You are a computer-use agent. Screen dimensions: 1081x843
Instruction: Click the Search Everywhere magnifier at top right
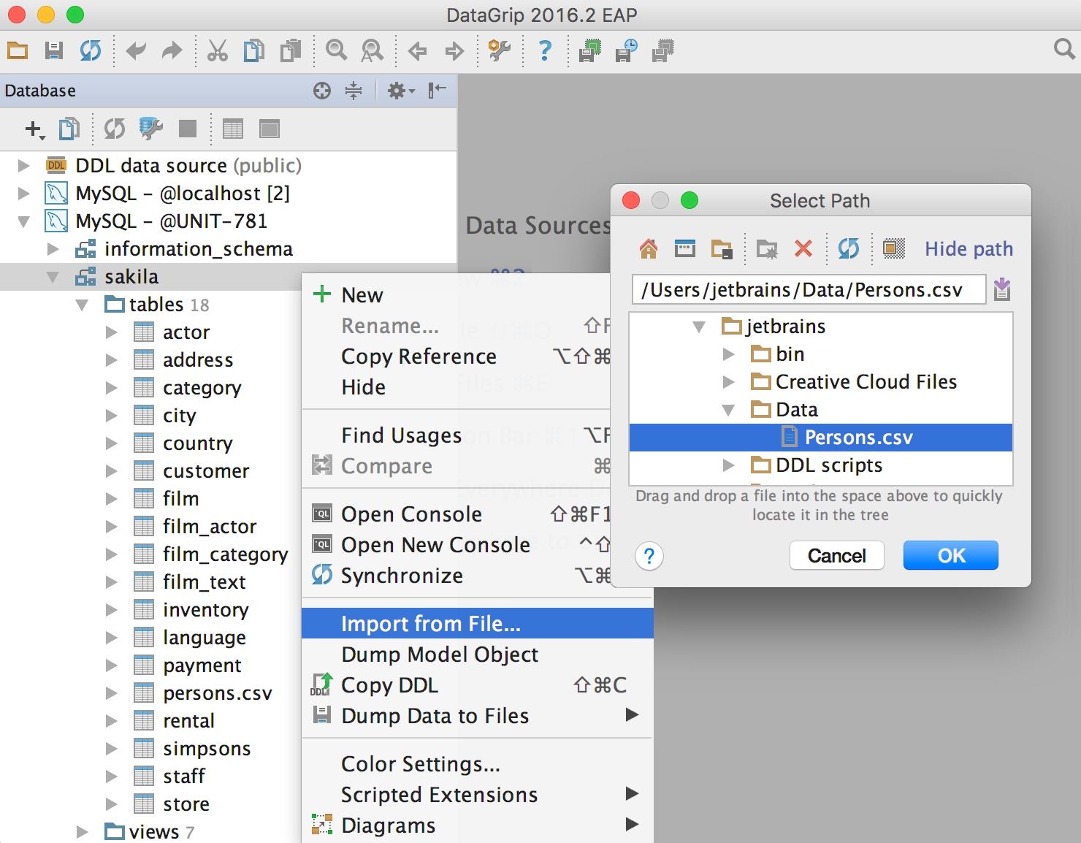pyautogui.click(x=1064, y=49)
